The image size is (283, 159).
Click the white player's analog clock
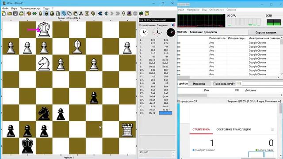point(144,32)
